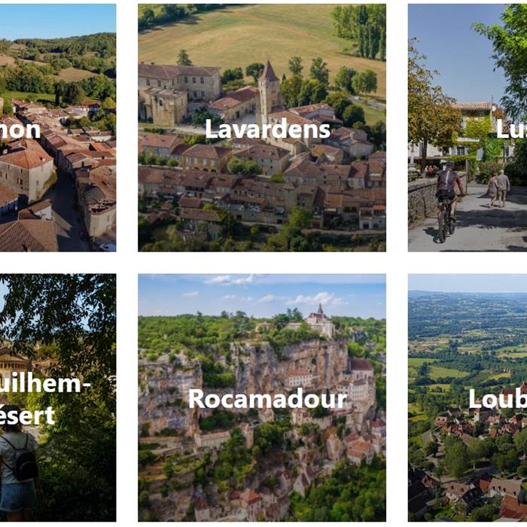Open the Lavardens village tile
Screen dimensions: 527x527
pos(262,128)
